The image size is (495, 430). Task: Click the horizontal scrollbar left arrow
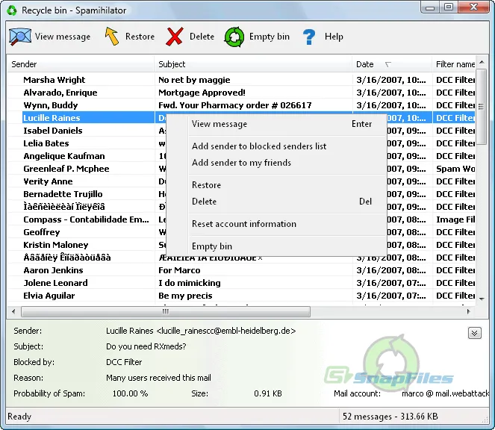[x=13, y=311]
